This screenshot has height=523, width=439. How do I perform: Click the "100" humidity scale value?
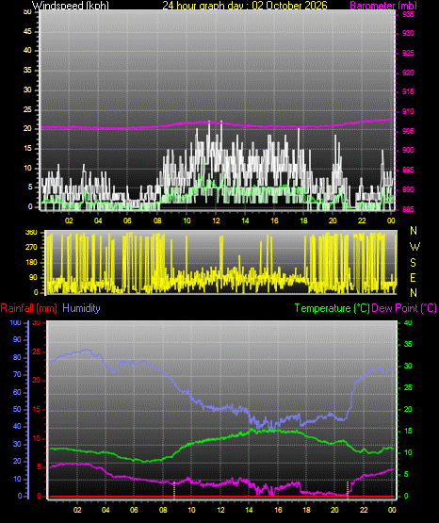16,322
